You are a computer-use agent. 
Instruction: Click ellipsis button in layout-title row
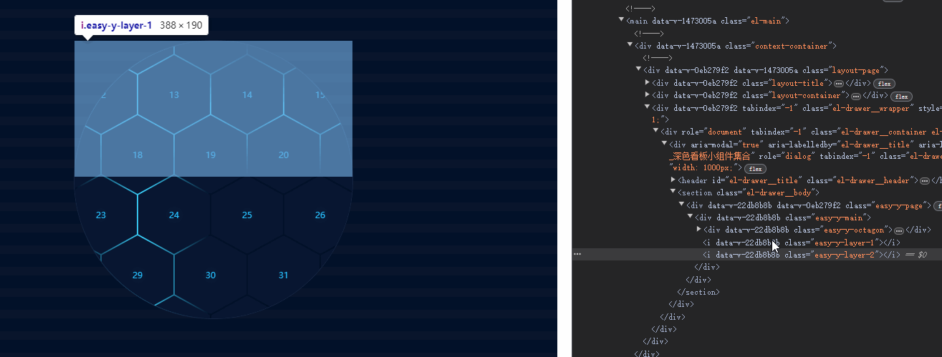pos(840,84)
